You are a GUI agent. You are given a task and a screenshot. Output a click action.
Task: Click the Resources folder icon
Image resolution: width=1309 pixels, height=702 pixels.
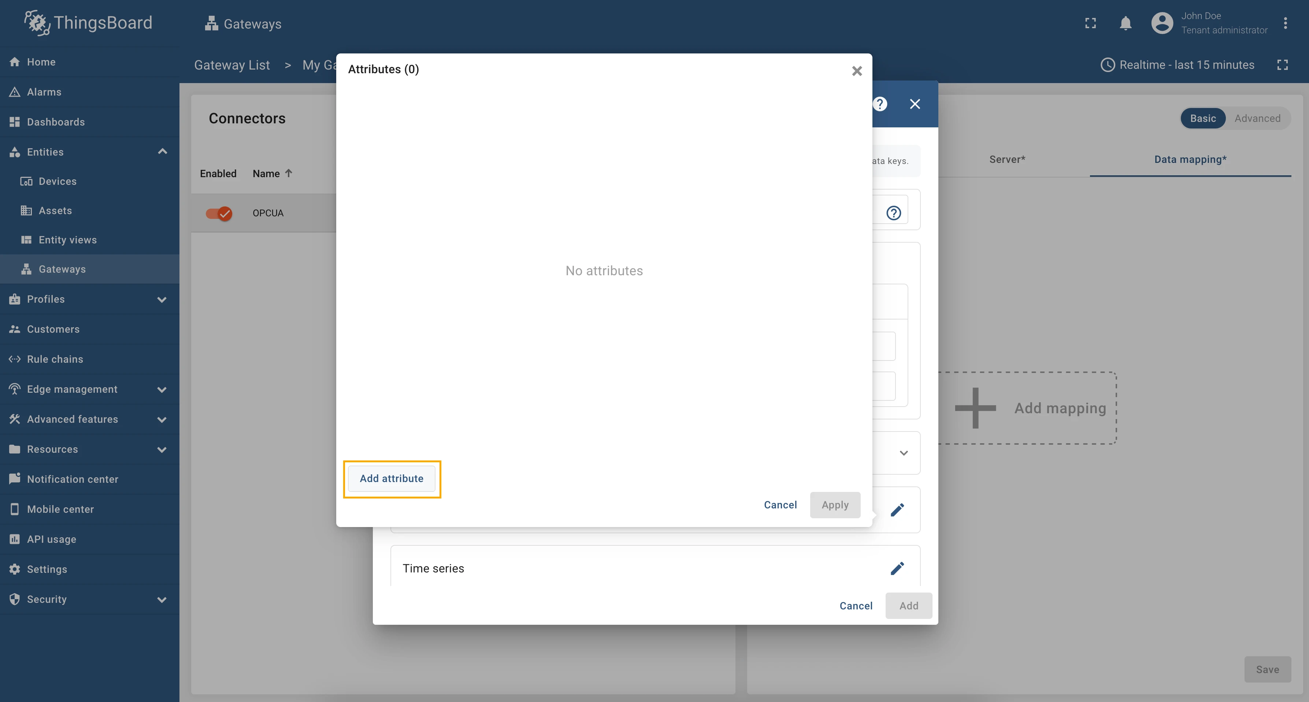click(15, 449)
